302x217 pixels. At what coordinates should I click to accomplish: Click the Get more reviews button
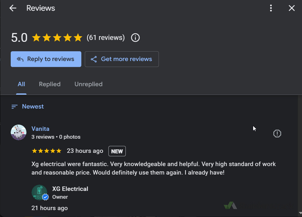point(122,59)
